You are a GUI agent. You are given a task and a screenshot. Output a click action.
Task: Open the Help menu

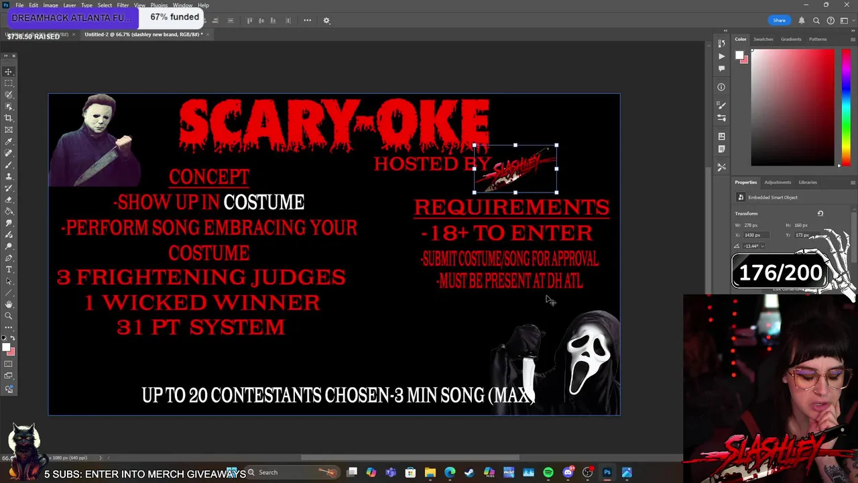(x=203, y=5)
